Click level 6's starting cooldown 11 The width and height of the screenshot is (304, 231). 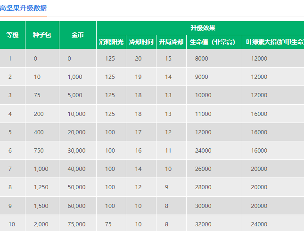tap(171, 150)
